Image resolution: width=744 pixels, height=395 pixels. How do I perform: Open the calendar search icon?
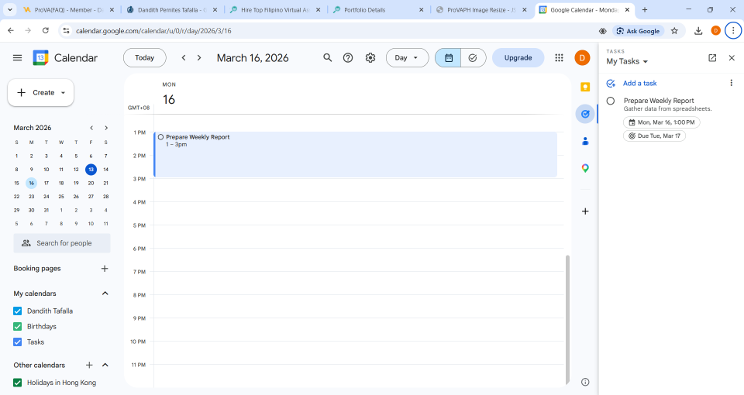tap(327, 58)
